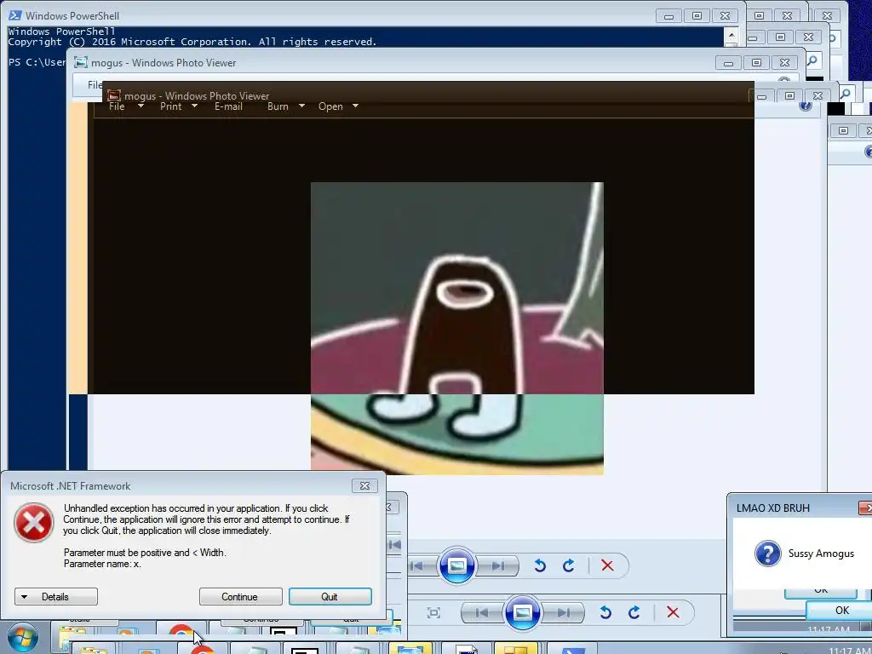Screen dimensions: 872x654
Task: Click the Sussy Amogus message text
Action: [821, 554]
